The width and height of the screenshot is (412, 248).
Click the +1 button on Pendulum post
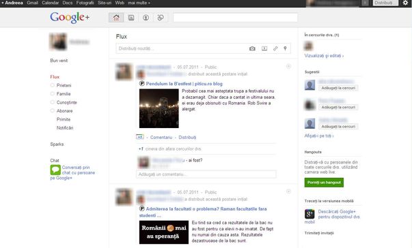(x=140, y=137)
